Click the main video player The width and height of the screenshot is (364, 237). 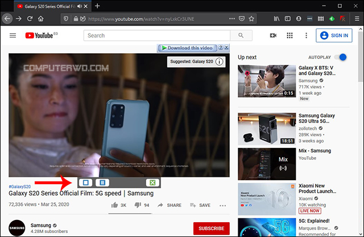(119, 115)
